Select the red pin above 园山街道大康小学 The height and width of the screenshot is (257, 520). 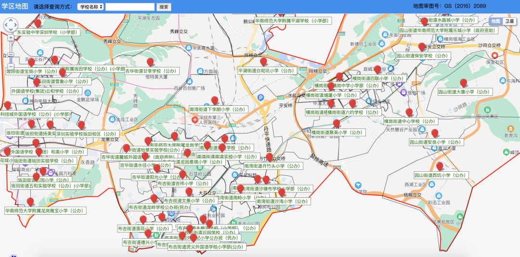point(463,83)
